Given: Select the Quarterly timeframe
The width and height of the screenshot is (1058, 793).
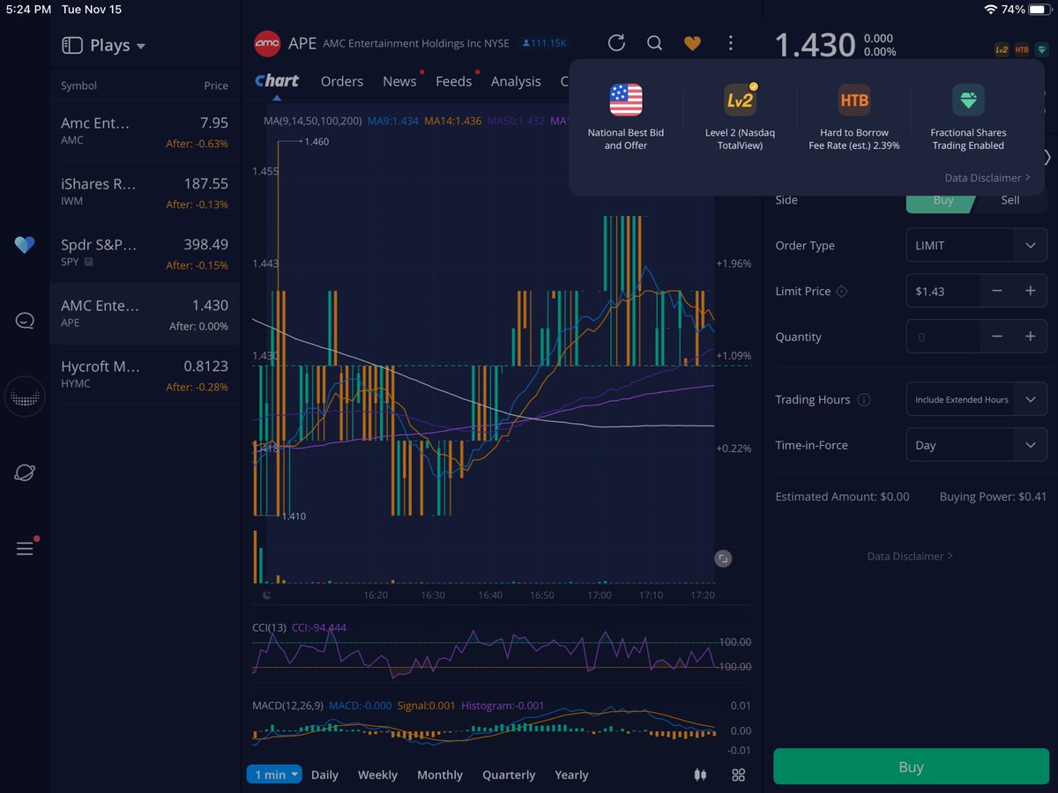Looking at the screenshot, I should coord(509,774).
